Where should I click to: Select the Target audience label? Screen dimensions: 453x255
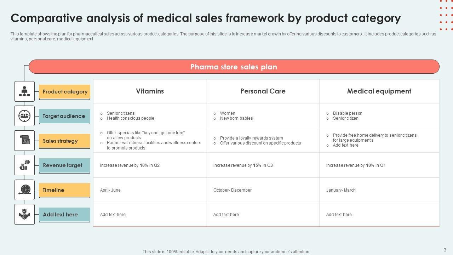(64, 116)
